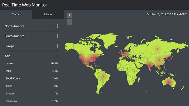Zoom in on the map with plus button
The height and width of the screenshot is (106, 189).
(x=69, y=15)
